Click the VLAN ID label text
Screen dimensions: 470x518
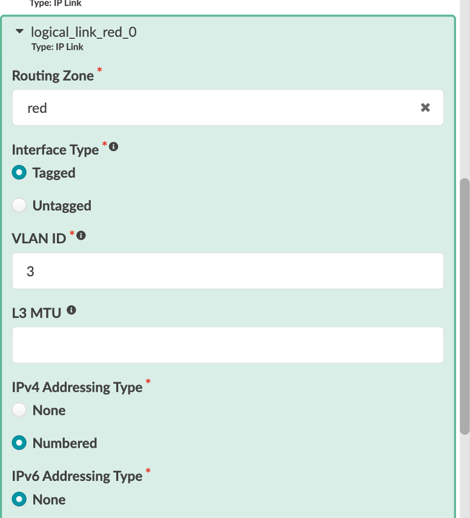point(39,238)
